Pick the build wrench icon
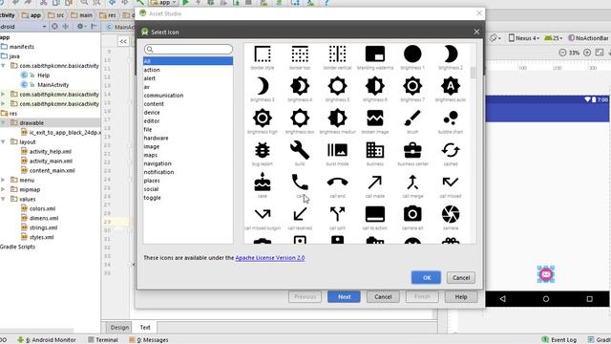This screenshot has width=611, height=344. (x=300, y=150)
